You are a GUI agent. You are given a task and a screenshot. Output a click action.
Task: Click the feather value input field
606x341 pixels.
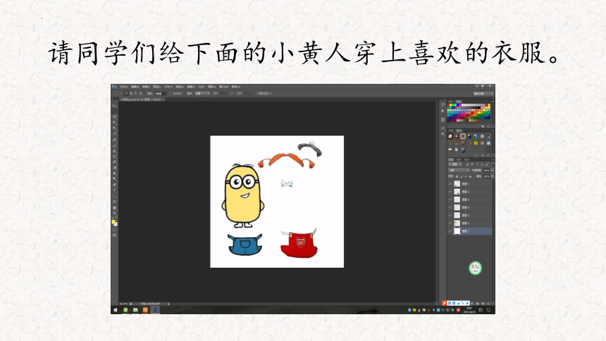pos(161,94)
